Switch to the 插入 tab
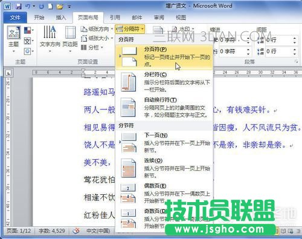Screen dimensions: 302x239 click(x=61, y=18)
